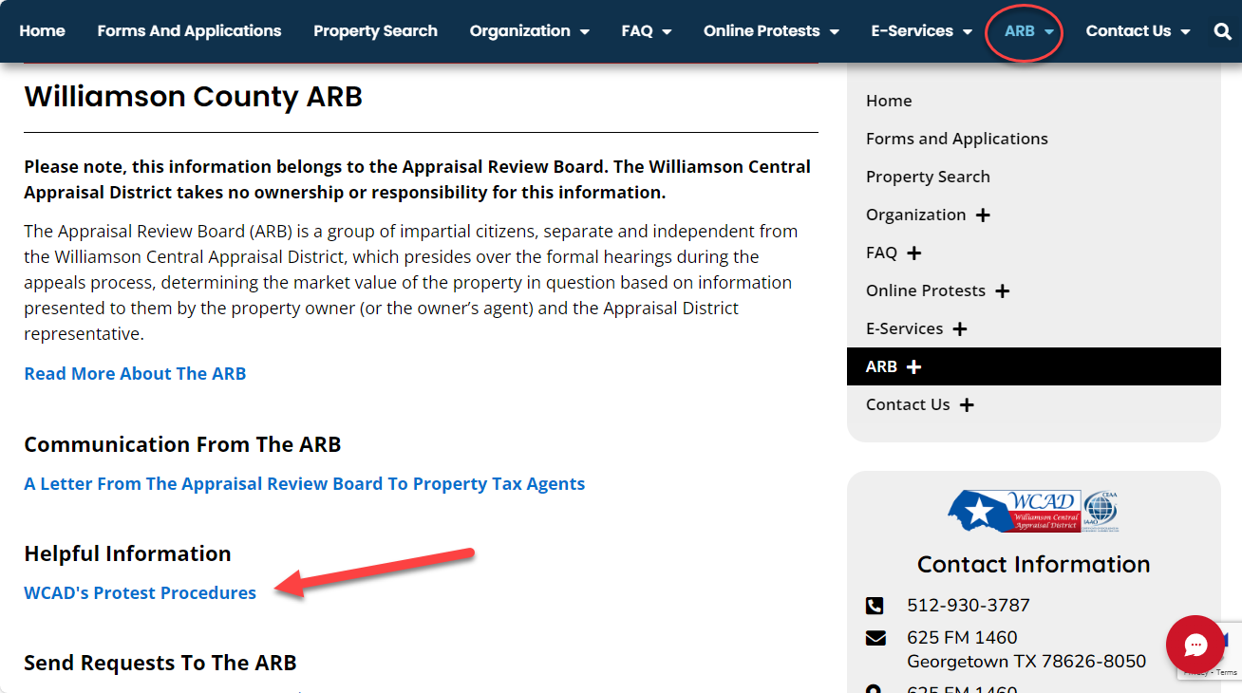Open ARB dropdown in top navbar
Screen dimensions: 1242x693
pyautogui.click(x=1029, y=31)
